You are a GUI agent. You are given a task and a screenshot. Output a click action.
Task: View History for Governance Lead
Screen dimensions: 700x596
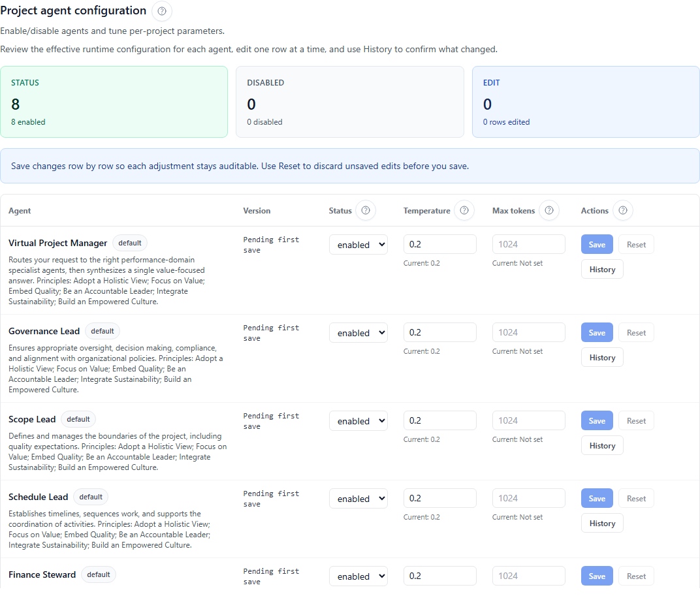(602, 358)
